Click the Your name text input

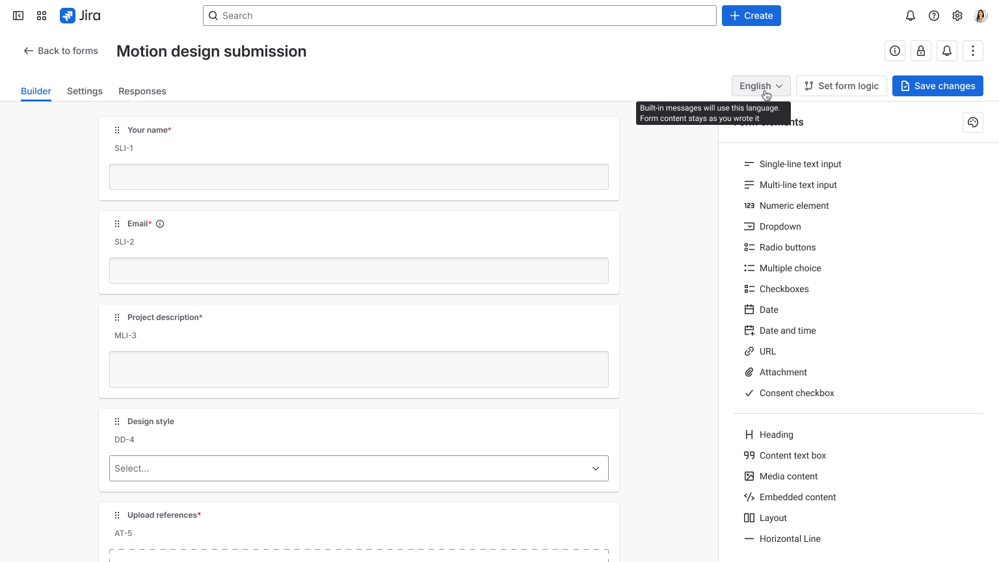[359, 177]
